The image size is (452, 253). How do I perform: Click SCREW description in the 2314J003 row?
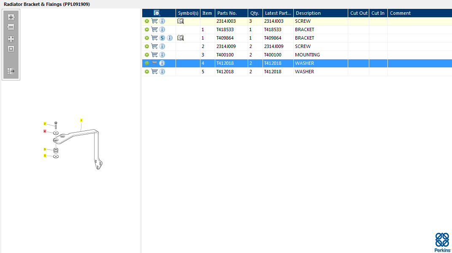(321, 21)
